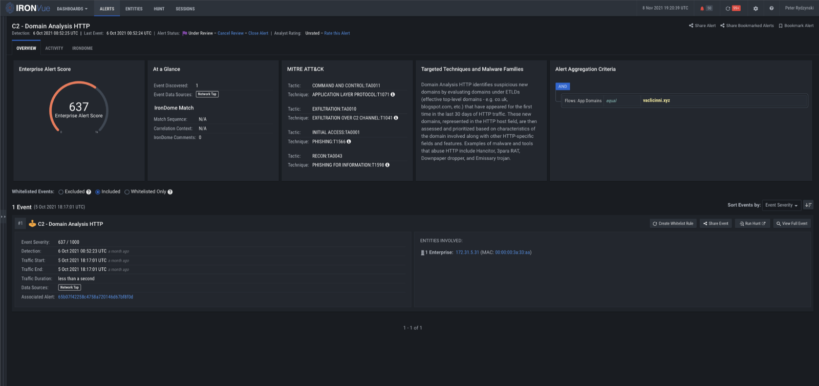Click the Run Hunt button
The height and width of the screenshot is (386, 819).
click(x=752, y=224)
